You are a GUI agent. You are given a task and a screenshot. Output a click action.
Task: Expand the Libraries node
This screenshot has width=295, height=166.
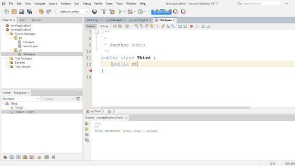coord(7,63)
